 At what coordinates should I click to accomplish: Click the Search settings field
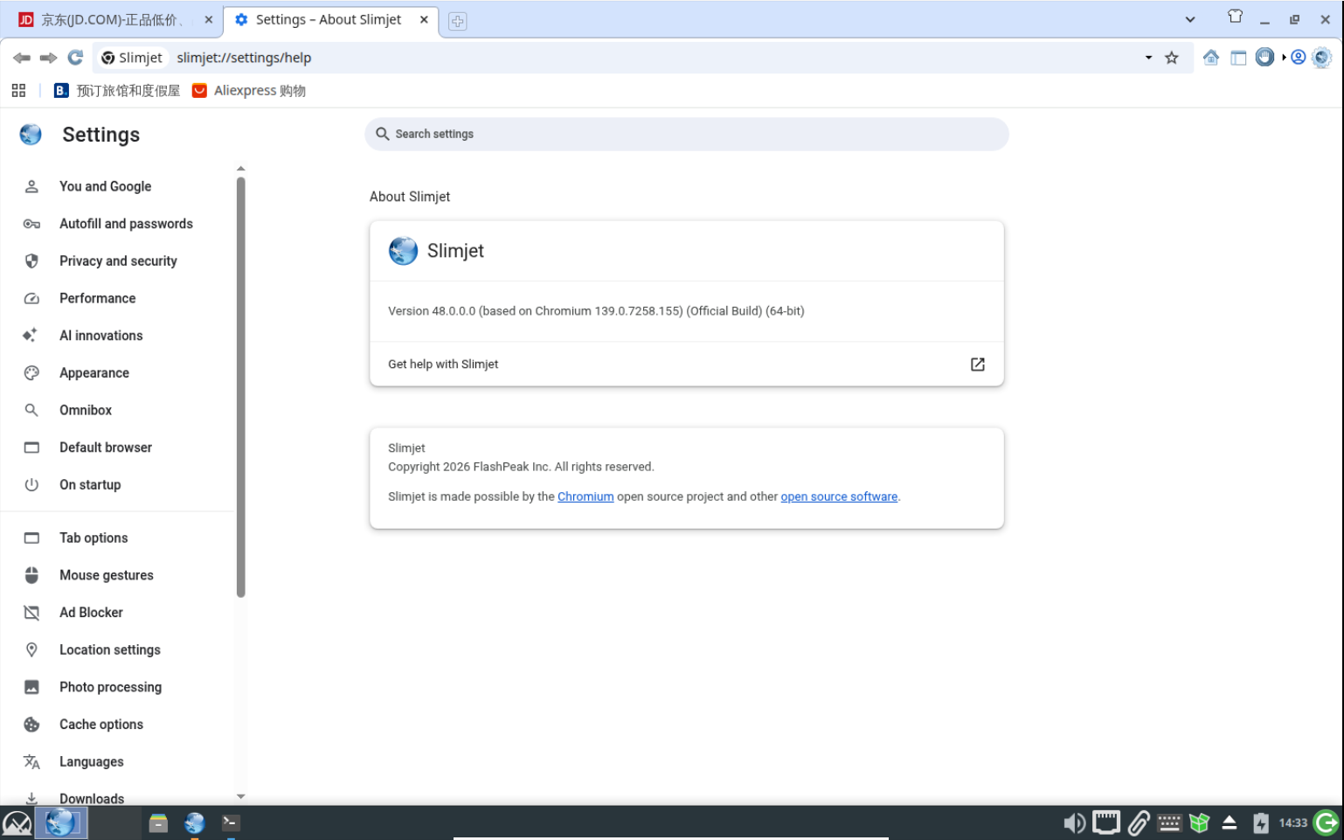coord(687,134)
